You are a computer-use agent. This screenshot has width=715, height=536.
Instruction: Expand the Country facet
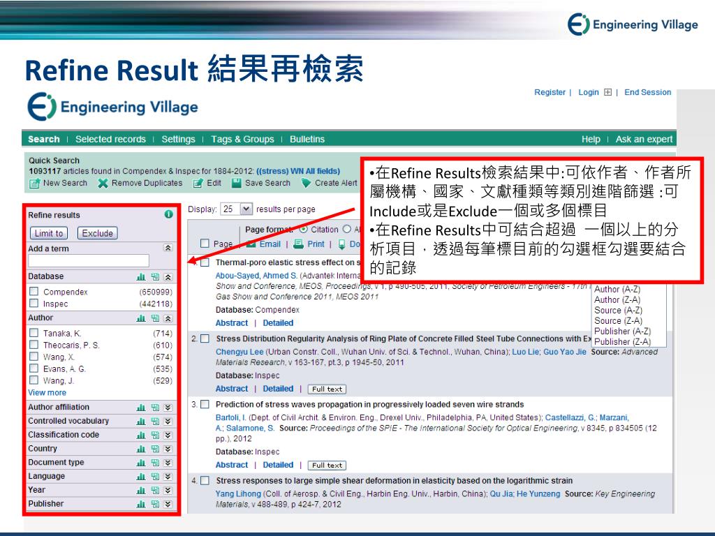tap(168, 449)
